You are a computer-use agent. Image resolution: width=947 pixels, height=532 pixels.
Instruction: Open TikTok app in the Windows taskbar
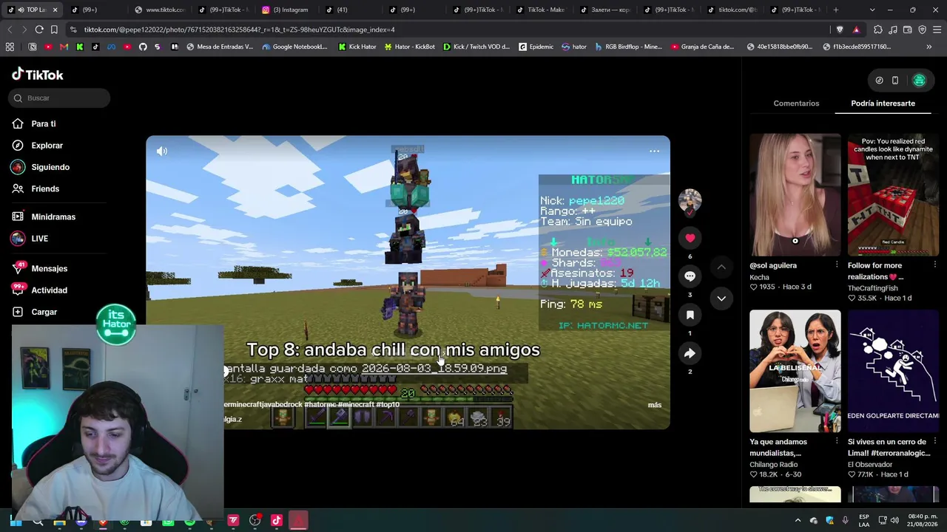click(277, 520)
